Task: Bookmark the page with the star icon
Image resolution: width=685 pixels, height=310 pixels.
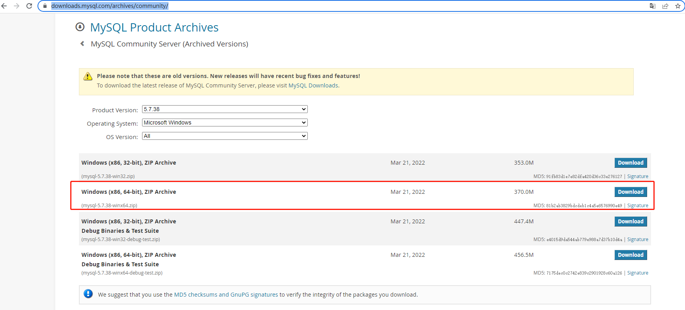Action: (678, 6)
